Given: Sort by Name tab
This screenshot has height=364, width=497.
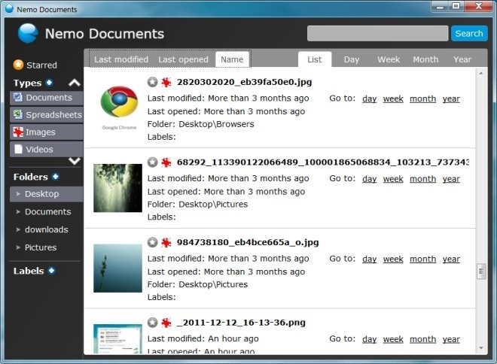Looking at the screenshot, I should (232, 59).
